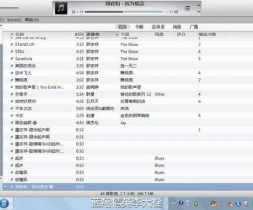Sort by the 播放次数 play count header
This screenshot has height=210, width=253.
(x=207, y=34)
